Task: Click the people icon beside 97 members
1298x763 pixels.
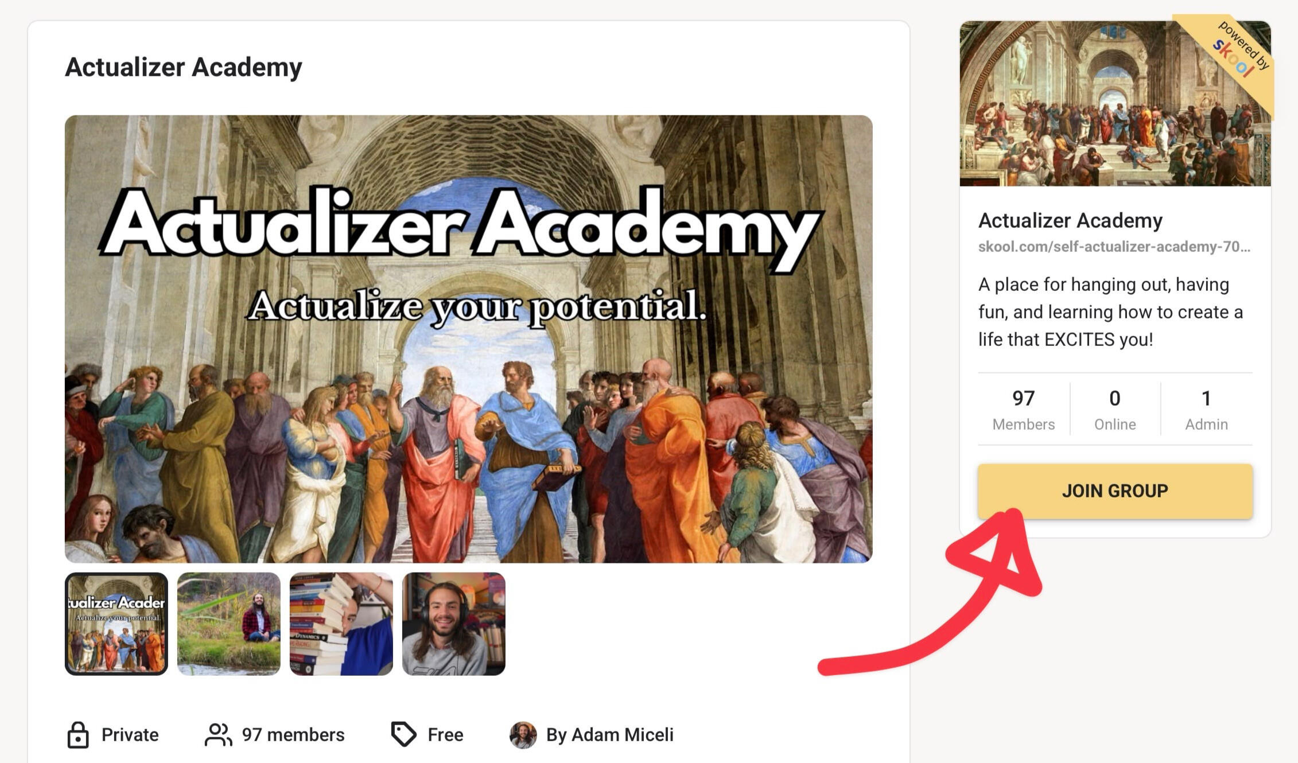Action: (x=218, y=735)
